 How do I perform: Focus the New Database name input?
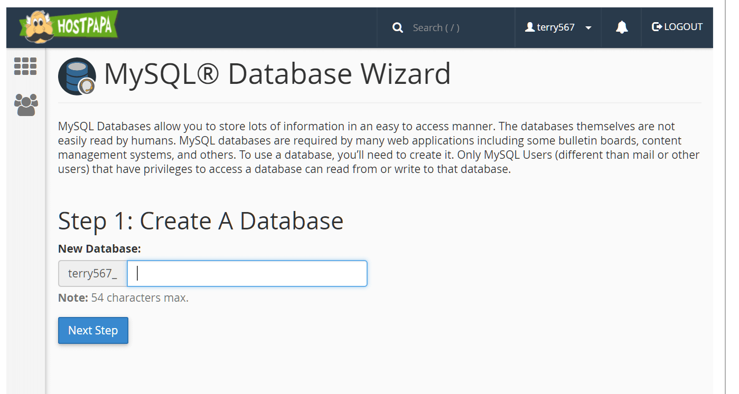[247, 273]
